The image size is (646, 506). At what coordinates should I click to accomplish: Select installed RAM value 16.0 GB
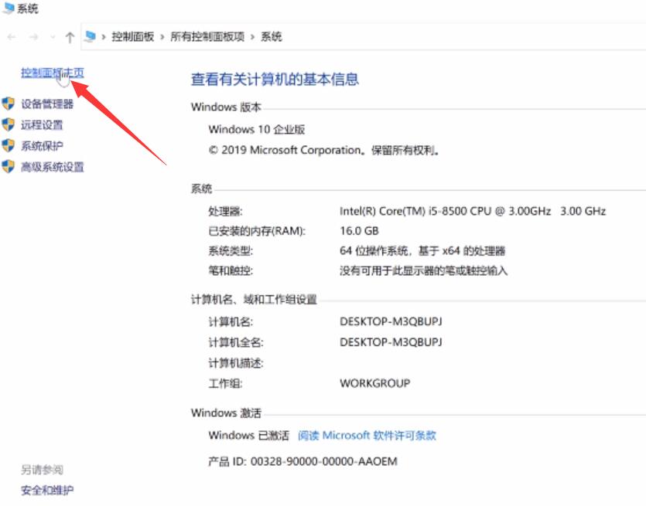(x=359, y=231)
